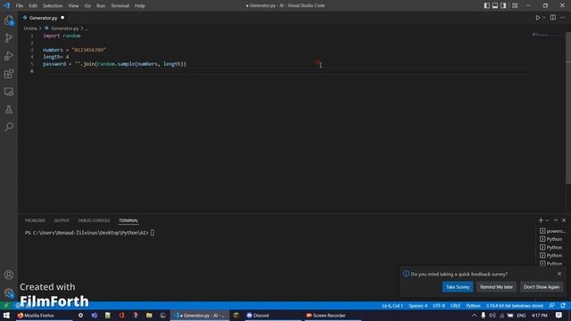Open the Source Control view
The height and width of the screenshot is (321, 571).
(x=9, y=37)
